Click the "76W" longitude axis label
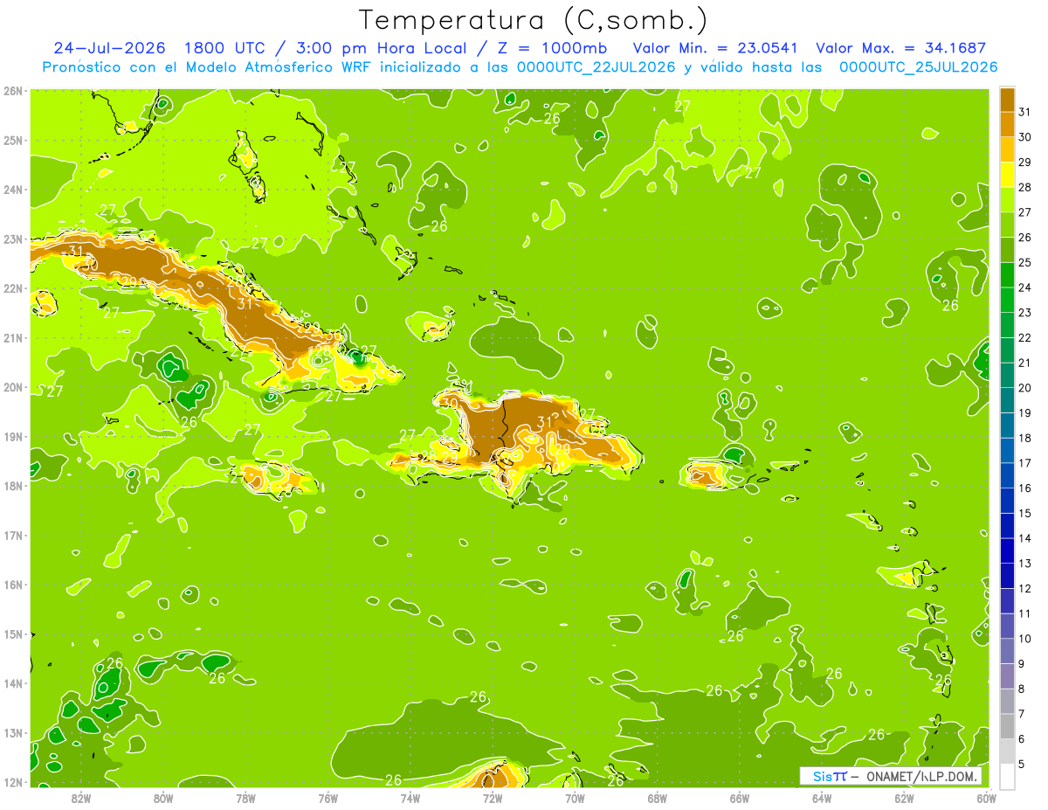The height and width of the screenshot is (810, 1048). (328, 798)
